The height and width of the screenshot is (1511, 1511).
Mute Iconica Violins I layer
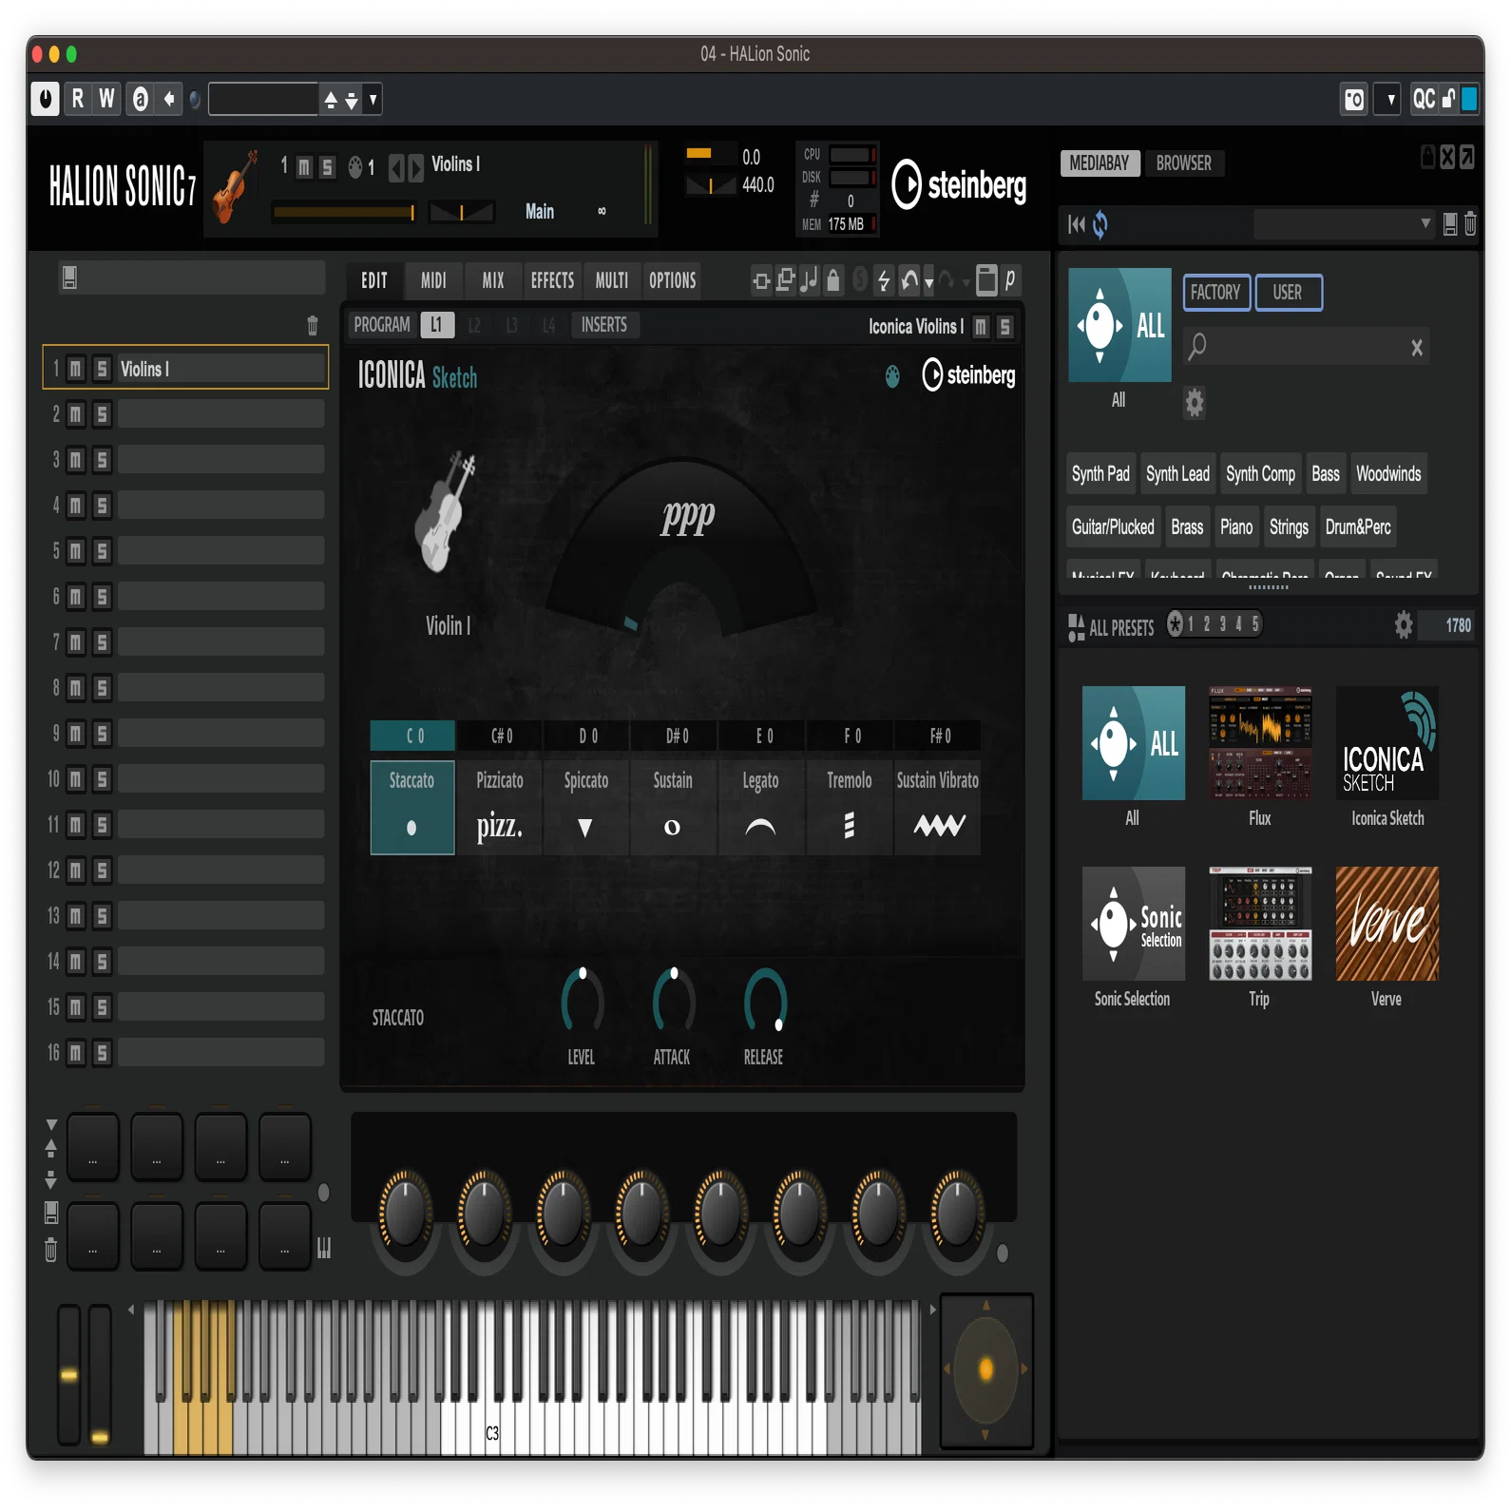(x=982, y=327)
